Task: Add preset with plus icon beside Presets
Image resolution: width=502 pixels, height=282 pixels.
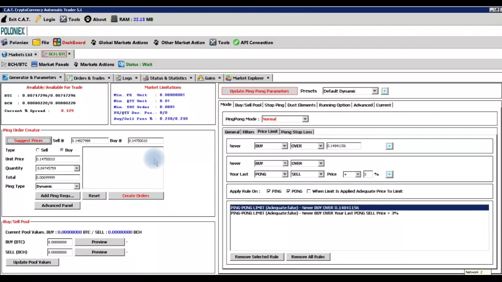Action: [384, 91]
